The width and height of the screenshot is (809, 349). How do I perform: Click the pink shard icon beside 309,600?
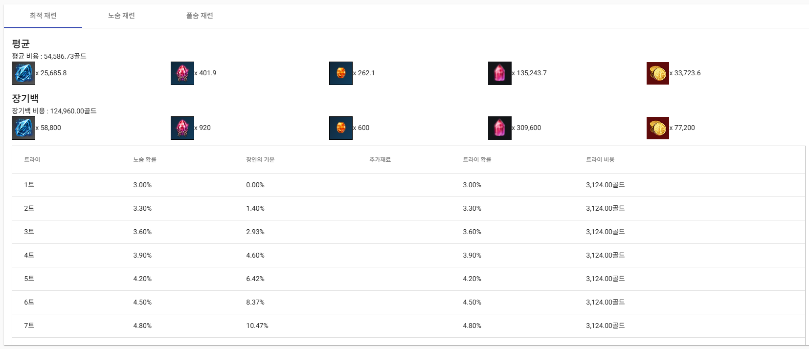(x=500, y=128)
